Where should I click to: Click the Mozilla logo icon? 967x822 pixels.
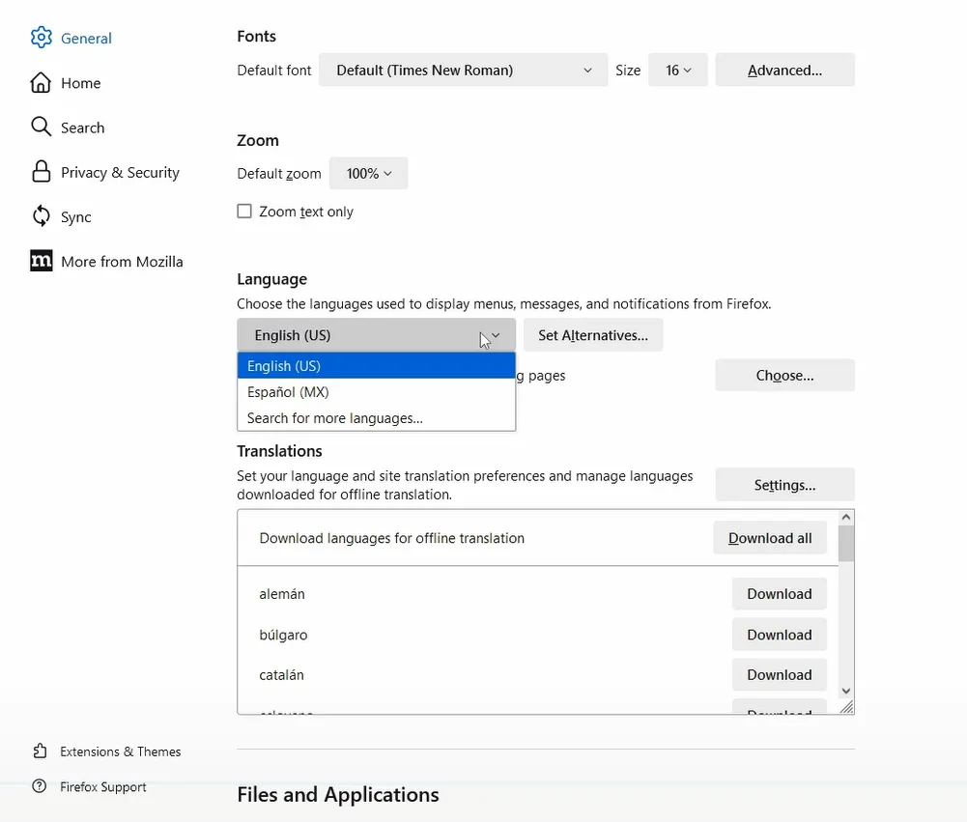(42, 261)
